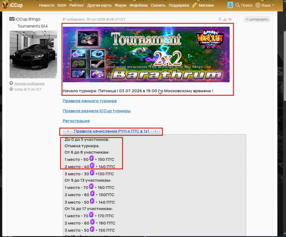Viewport: 286px width, 237px height.
Task: Go to the Форум section
Action: [120, 5]
